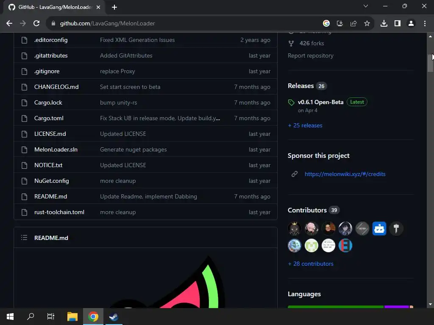Open the hammer contributor avatar

(396, 229)
